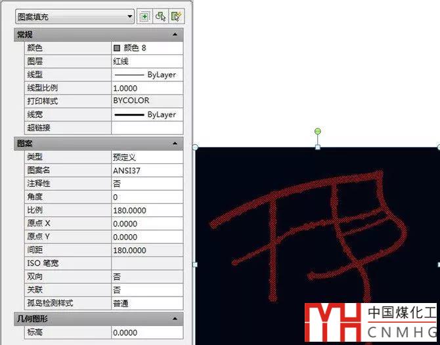Image resolution: width=440 pixels, height=345 pixels.
Task: Select the 双向 property label
Action: [35, 277]
